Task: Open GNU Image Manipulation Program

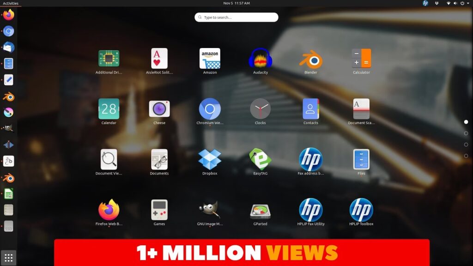Action: tap(210, 210)
